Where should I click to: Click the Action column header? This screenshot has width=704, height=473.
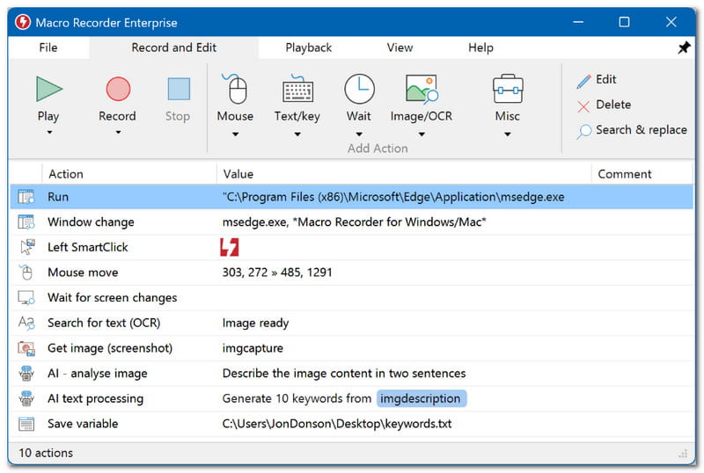pyautogui.click(x=129, y=174)
